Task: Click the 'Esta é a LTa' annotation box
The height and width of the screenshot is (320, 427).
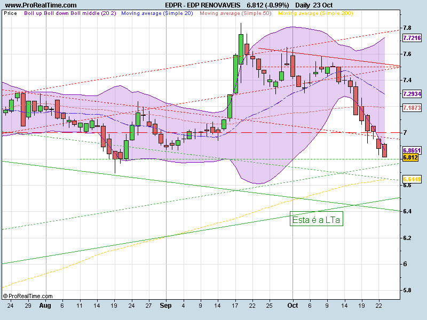Action: [x=316, y=219]
